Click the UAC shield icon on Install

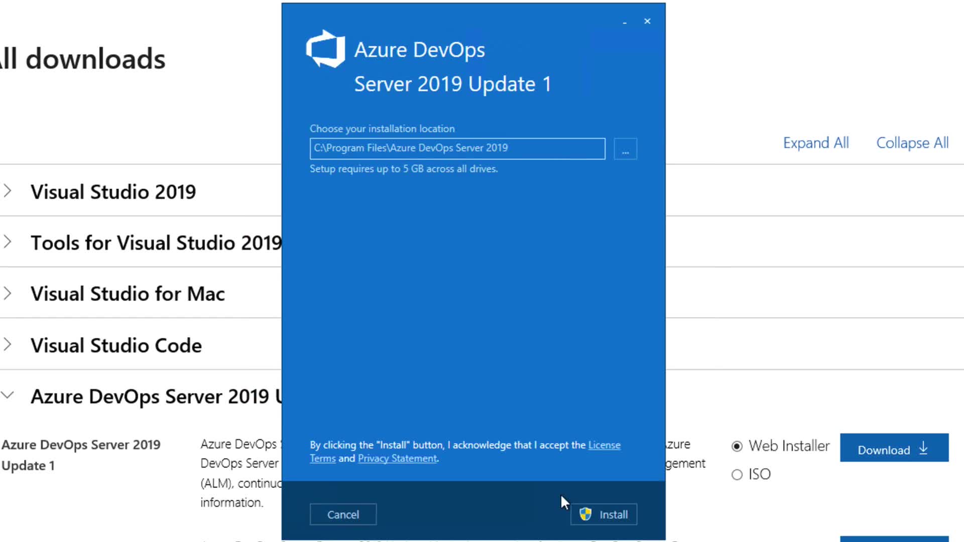(585, 514)
